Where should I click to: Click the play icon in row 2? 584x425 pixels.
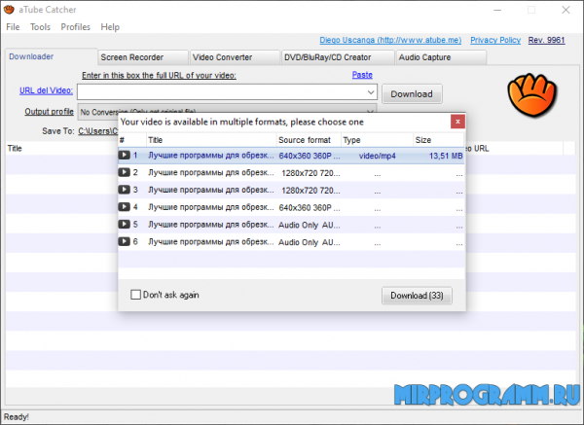(x=124, y=172)
